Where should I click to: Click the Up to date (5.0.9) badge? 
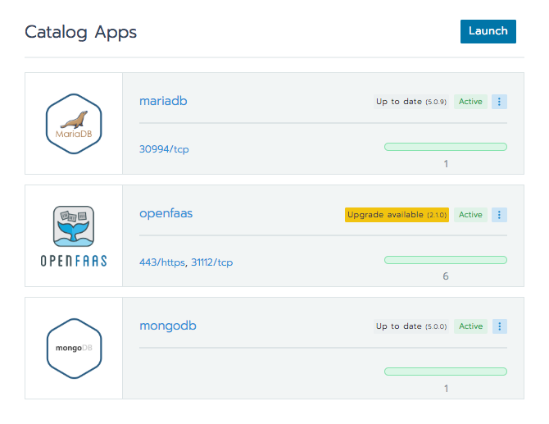411,102
